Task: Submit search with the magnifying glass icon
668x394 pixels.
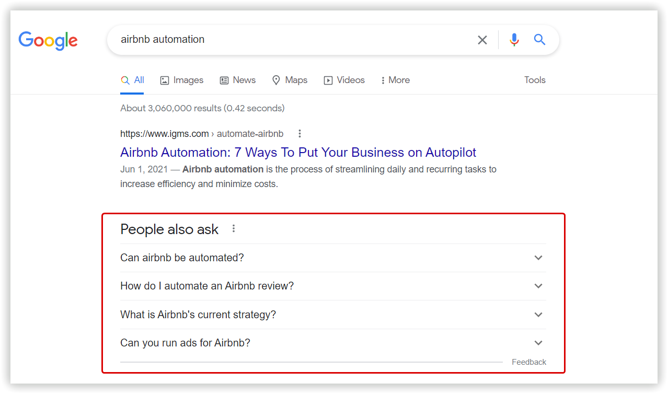Action: (539, 40)
